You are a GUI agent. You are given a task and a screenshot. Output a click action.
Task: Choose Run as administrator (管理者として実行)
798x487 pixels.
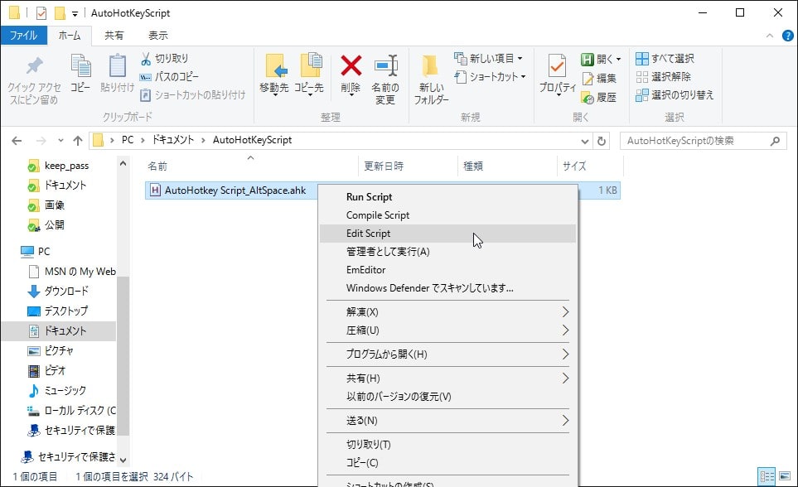[447, 252]
